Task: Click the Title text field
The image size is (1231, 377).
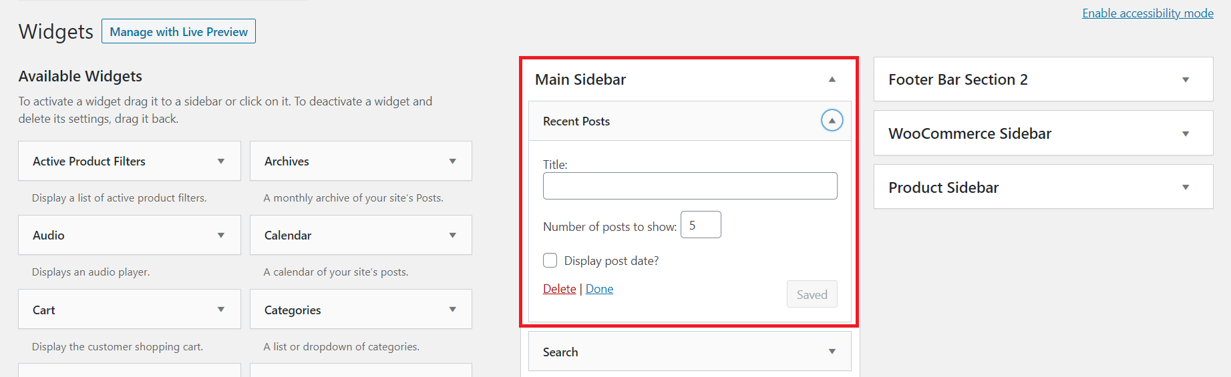Action: point(689,186)
